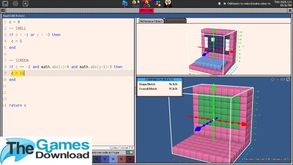The image size is (293, 165).
Task: Toggle auto run code as I type
Action: [x=129, y=152]
